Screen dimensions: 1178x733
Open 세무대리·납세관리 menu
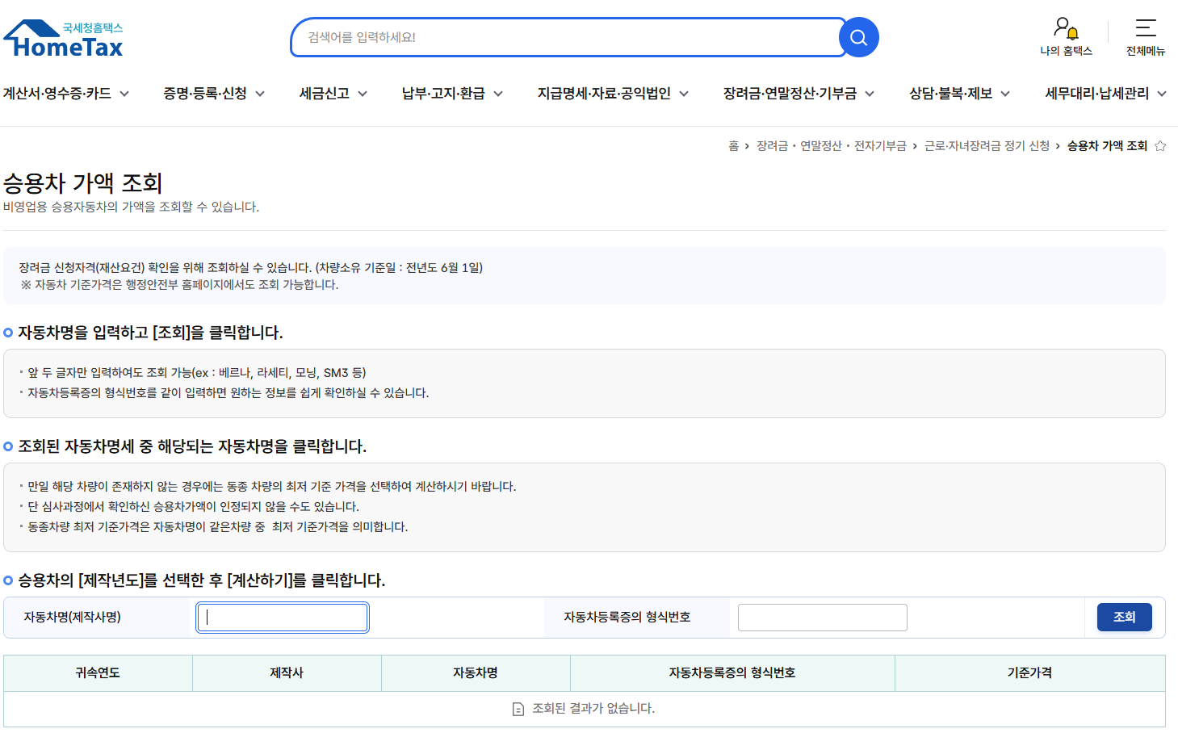pos(1096,94)
